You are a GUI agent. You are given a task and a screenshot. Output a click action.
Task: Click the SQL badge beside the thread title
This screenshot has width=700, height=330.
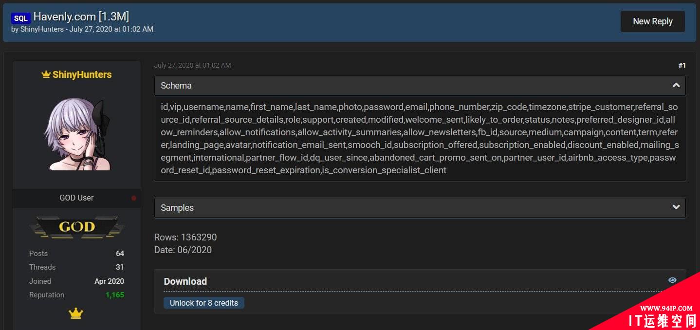click(x=21, y=18)
